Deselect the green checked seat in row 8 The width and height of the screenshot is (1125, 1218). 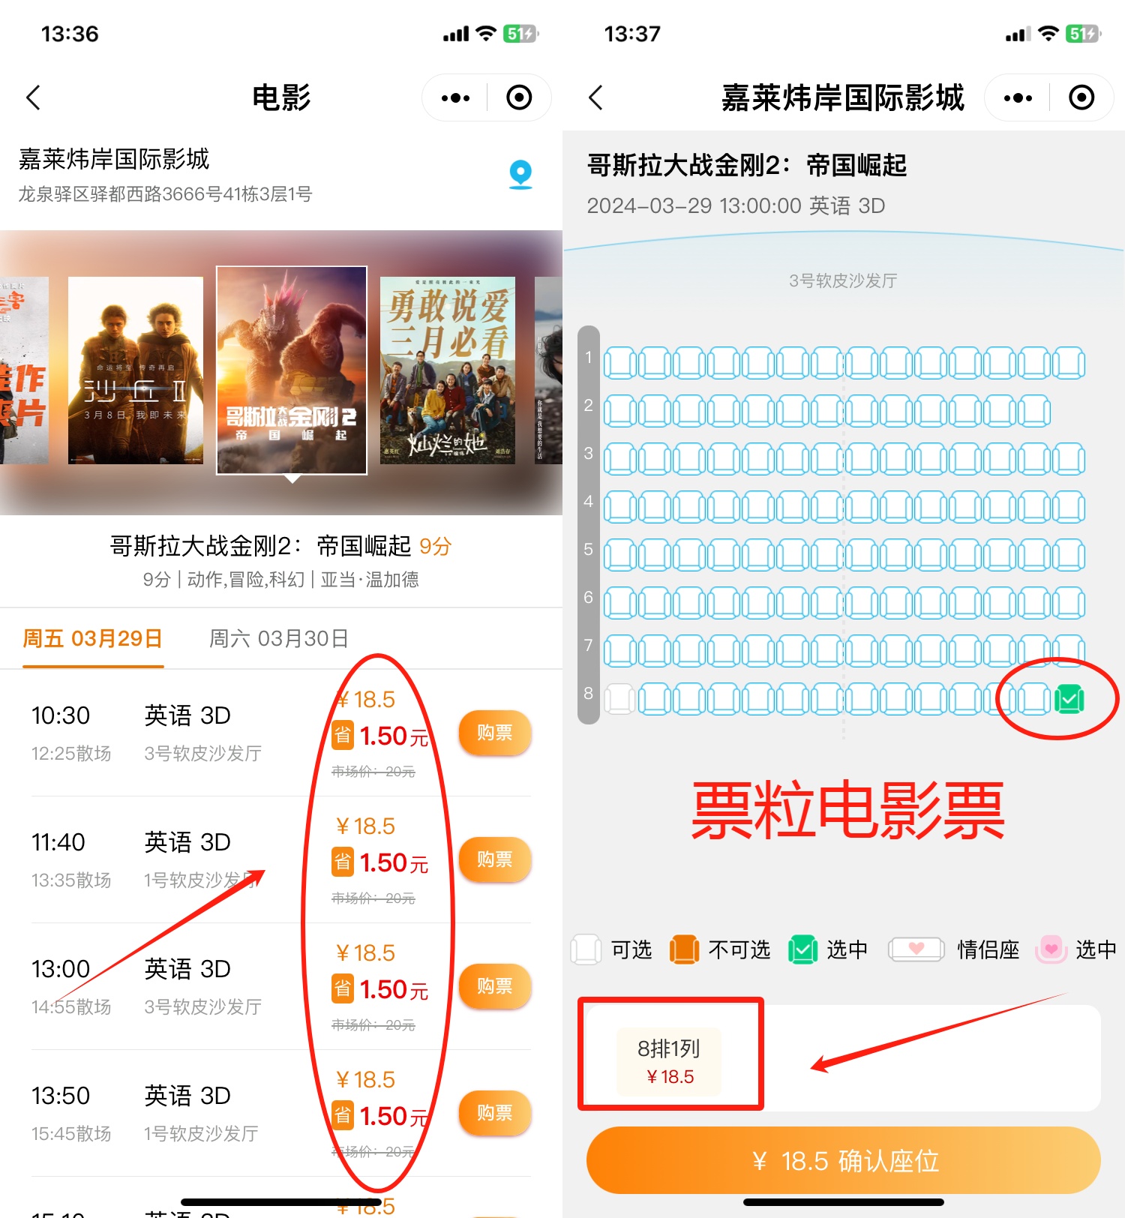[1069, 699]
